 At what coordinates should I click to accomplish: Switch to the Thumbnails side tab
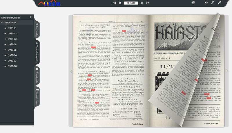pyautogui.click(x=37, y=75)
